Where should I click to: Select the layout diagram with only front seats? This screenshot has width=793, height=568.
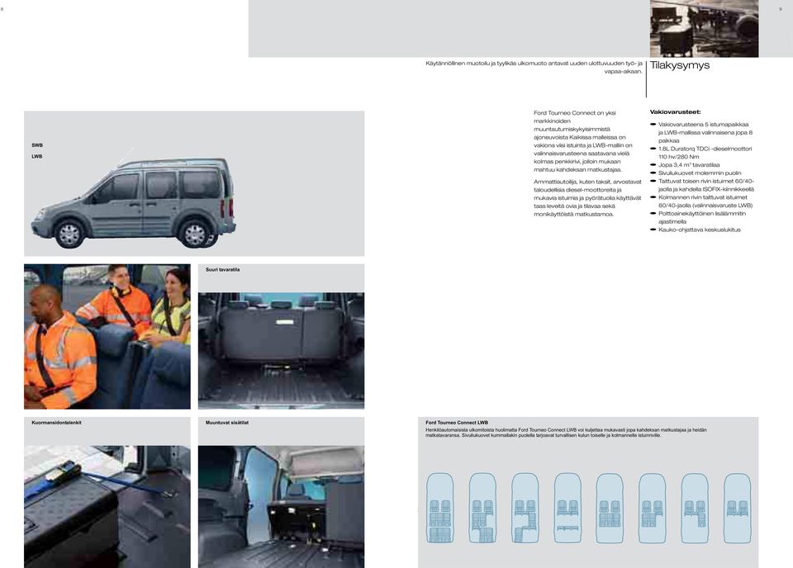[738, 508]
